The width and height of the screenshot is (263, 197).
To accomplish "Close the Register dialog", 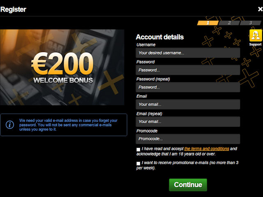I will [260, 9].
